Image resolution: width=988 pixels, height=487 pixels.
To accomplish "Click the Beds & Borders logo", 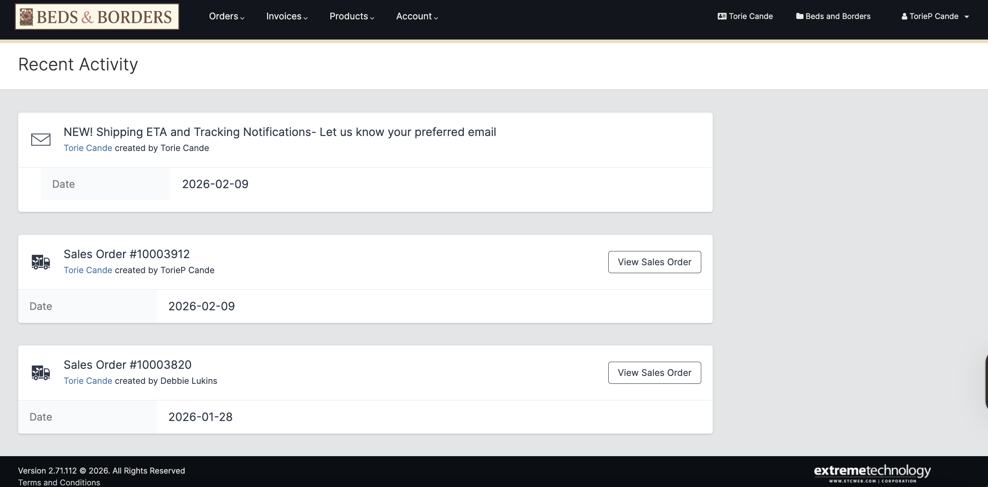I will (x=97, y=17).
